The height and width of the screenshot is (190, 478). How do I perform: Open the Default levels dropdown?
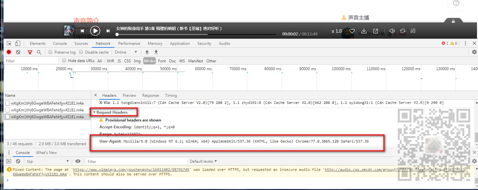coord(203,161)
